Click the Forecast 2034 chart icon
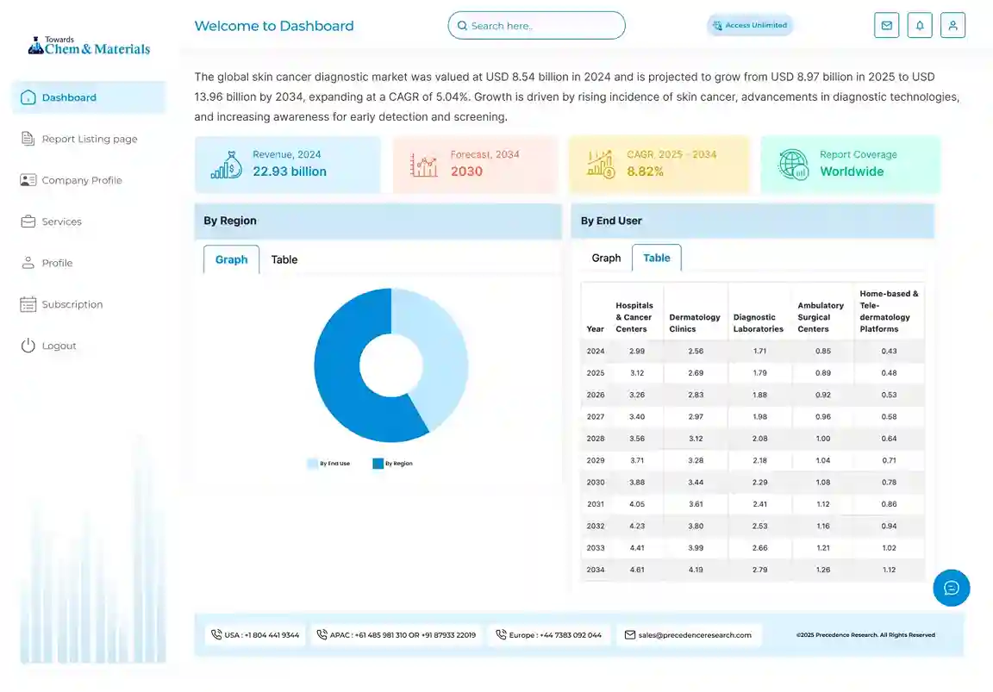The width and height of the screenshot is (993, 692). [x=423, y=164]
